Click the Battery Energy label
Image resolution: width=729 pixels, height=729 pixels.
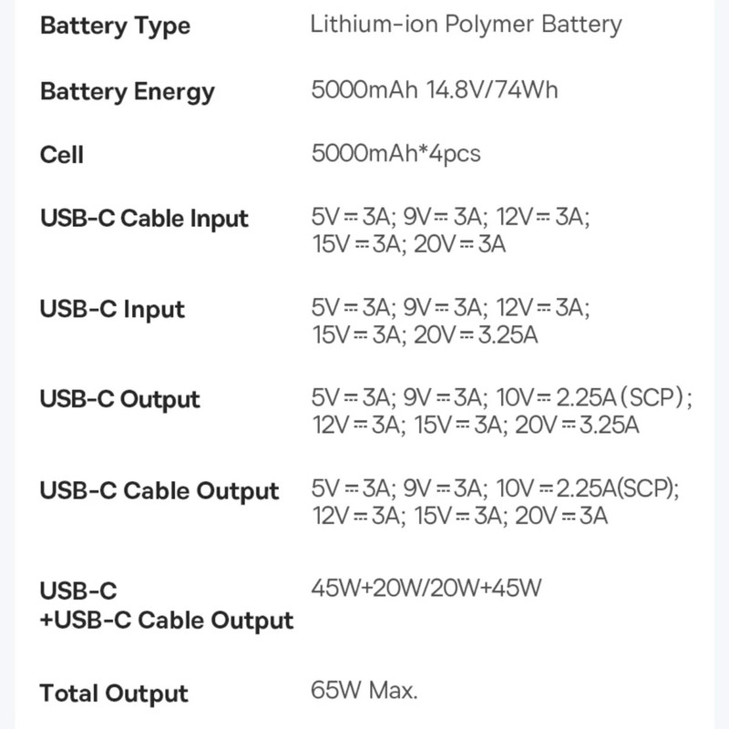coord(128,91)
